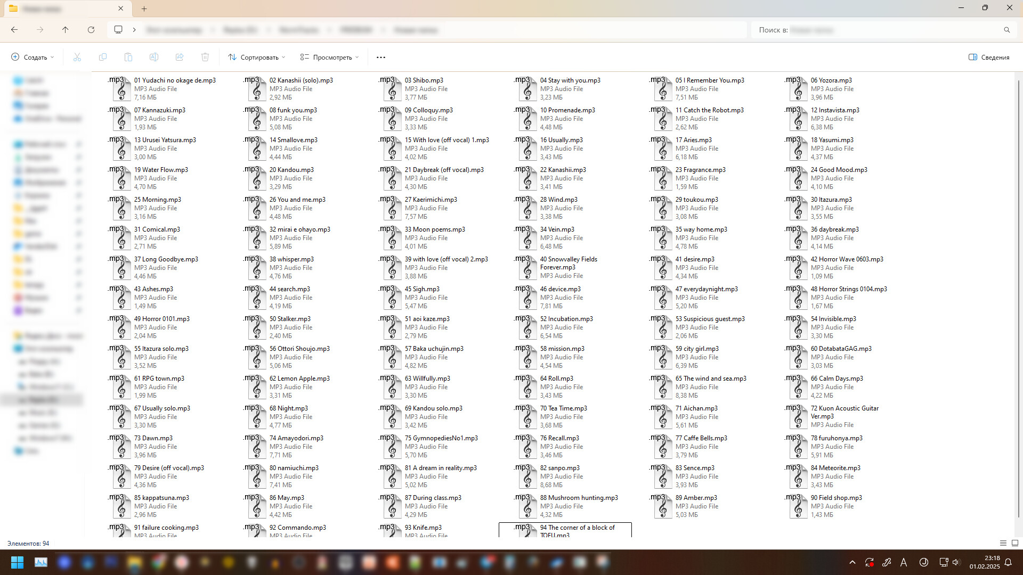Switch to large thumbnails view icon
The height and width of the screenshot is (575, 1023).
click(x=1015, y=543)
